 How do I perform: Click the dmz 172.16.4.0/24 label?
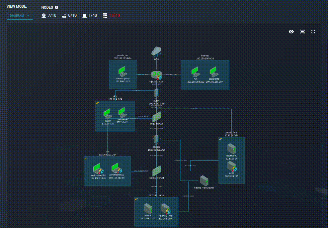click(x=115, y=98)
